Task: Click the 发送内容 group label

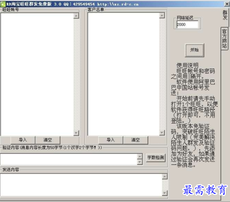Action: [11, 169]
